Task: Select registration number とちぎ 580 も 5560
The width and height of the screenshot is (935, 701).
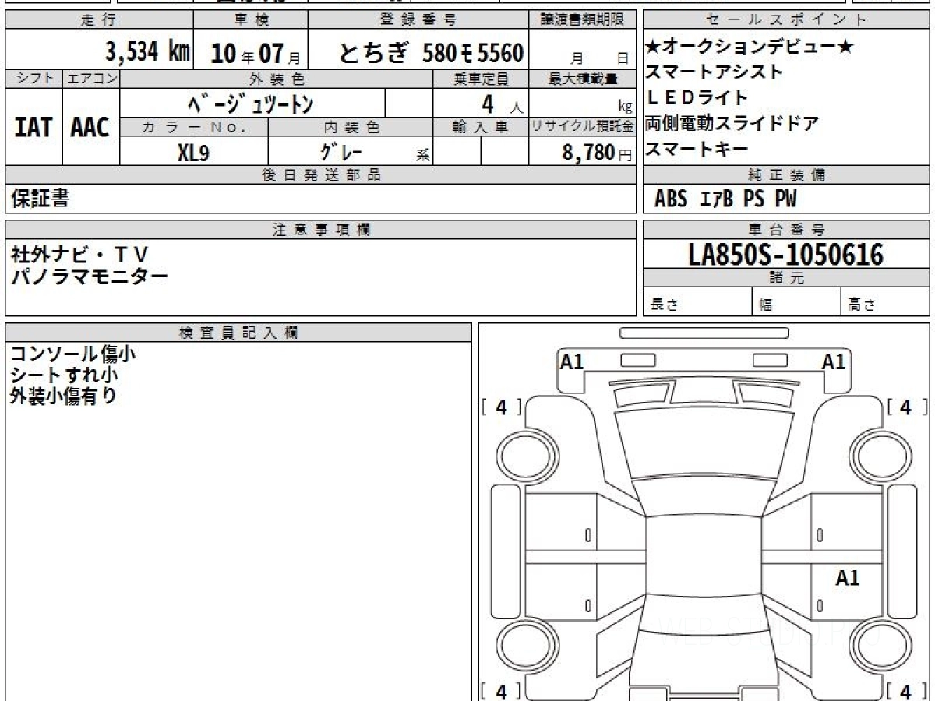Action: pos(431,53)
